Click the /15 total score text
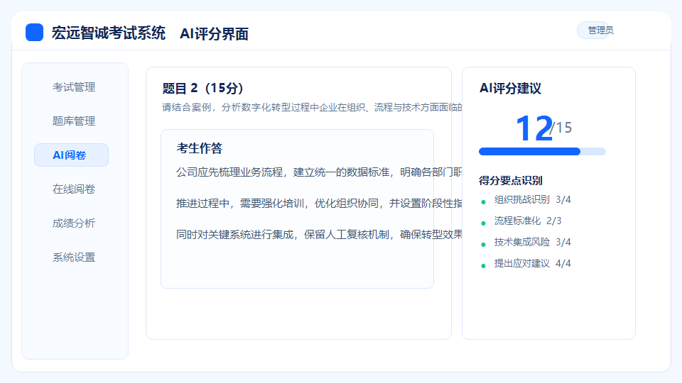 tap(561, 128)
